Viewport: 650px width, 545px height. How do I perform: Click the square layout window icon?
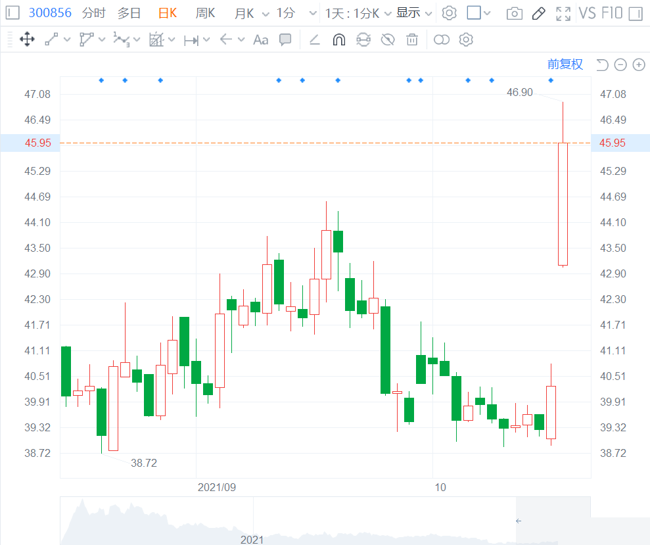point(474,13)
